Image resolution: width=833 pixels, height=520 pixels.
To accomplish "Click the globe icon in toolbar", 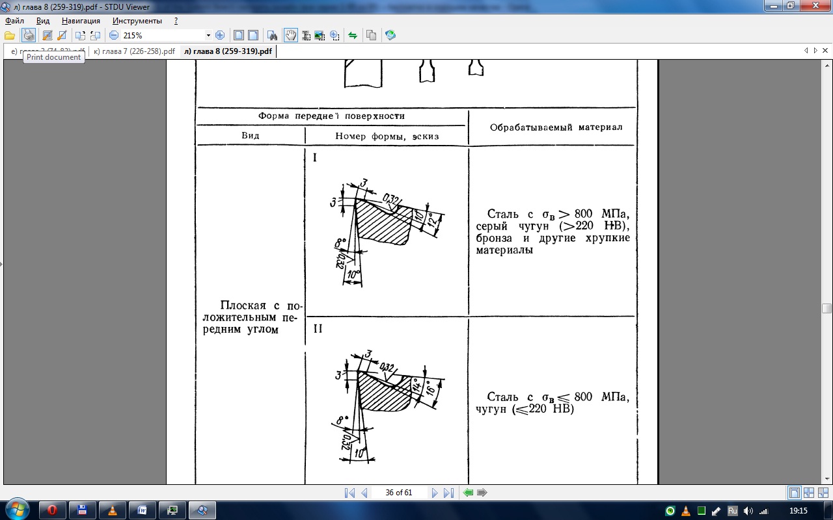I will click(x=390, y=35).
